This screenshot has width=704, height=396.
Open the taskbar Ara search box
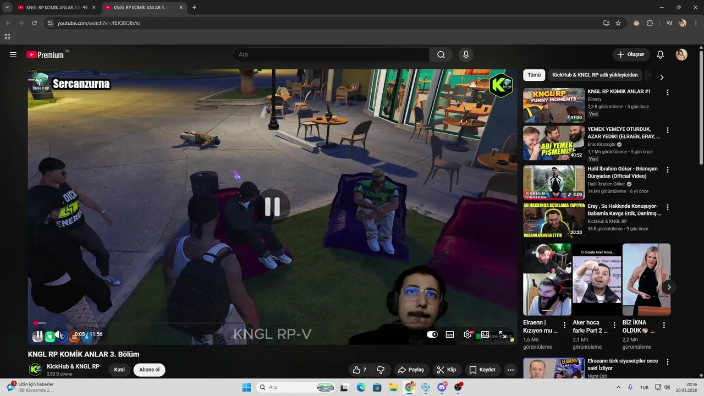tap(297, 387)
